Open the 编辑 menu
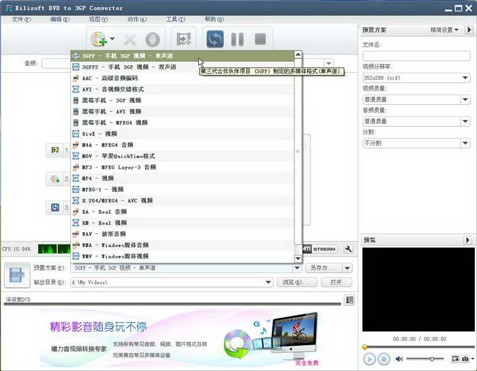 pyautogui.click(x=60, y=19)
